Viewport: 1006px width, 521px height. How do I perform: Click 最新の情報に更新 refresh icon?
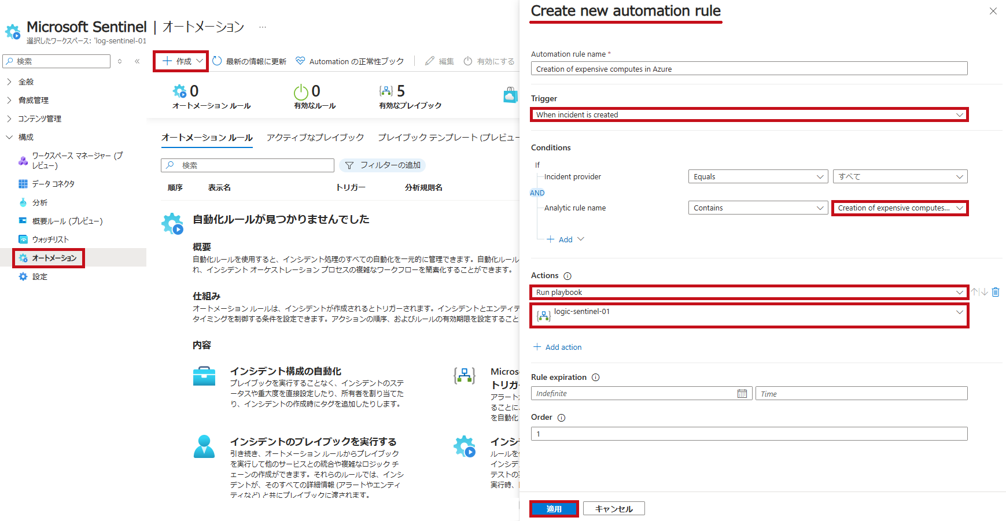pos(217,61)
